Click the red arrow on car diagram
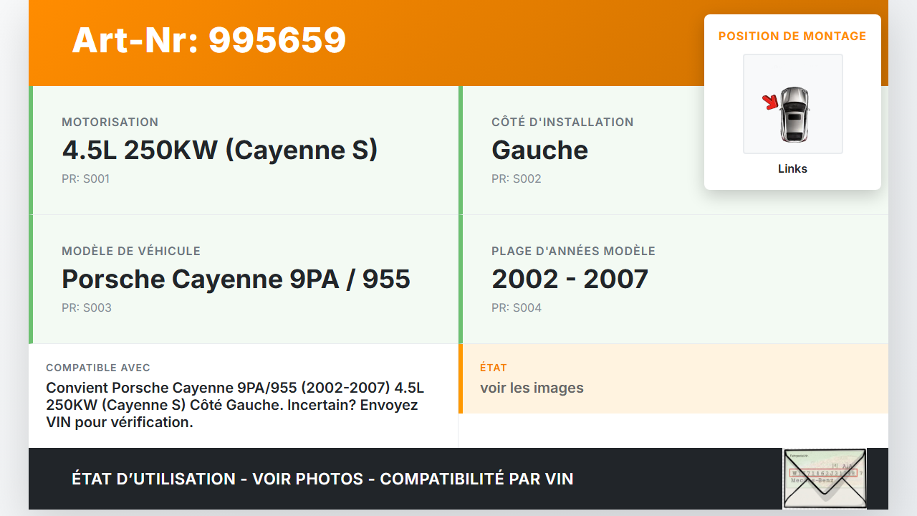 tap(771, 102)
